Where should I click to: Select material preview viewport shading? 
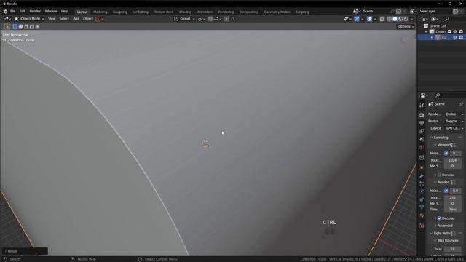(x=400, y=19)
